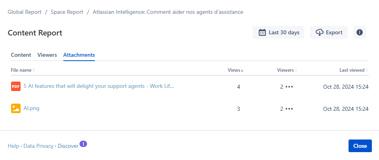Image resolution: width=379 pixels, height=160 pixels.
Task: Switch to the Content tab
Action: pyautogui.click(x=21, y=55)
